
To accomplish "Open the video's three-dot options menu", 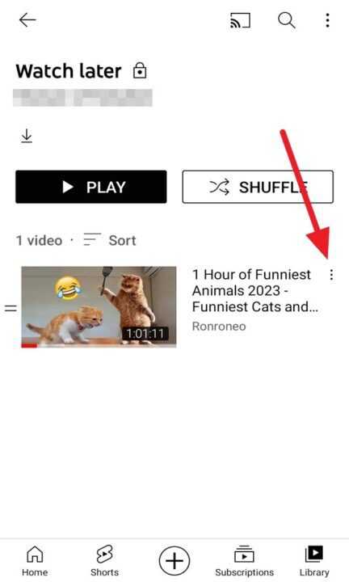I will (331, 275).
